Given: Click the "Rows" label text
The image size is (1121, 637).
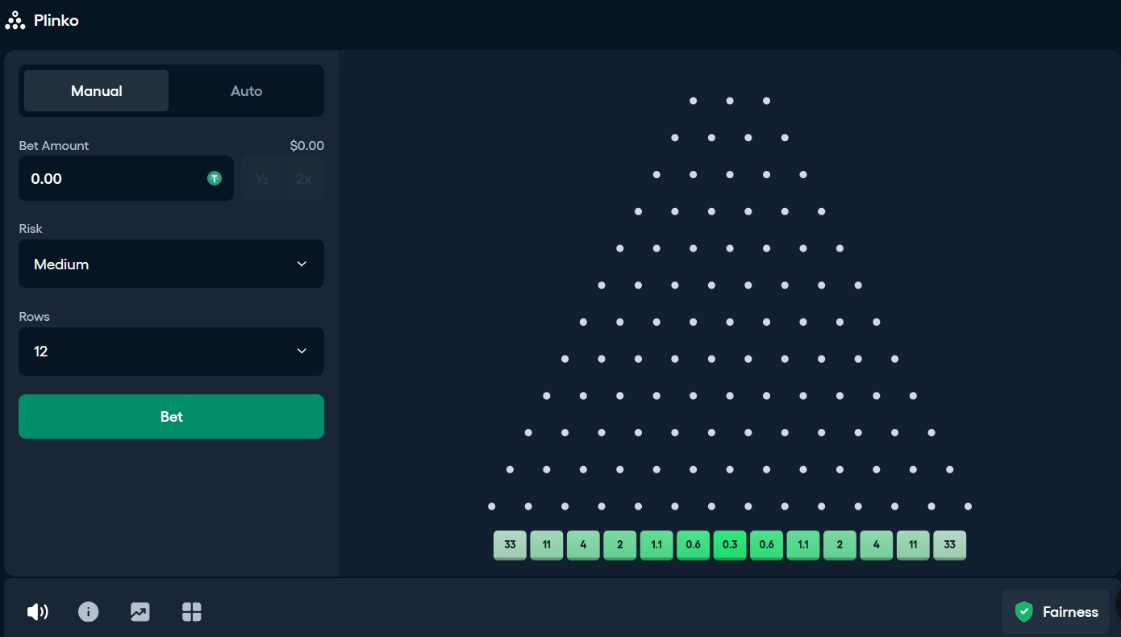Looking at the screenshot, I should coord(35,317).
